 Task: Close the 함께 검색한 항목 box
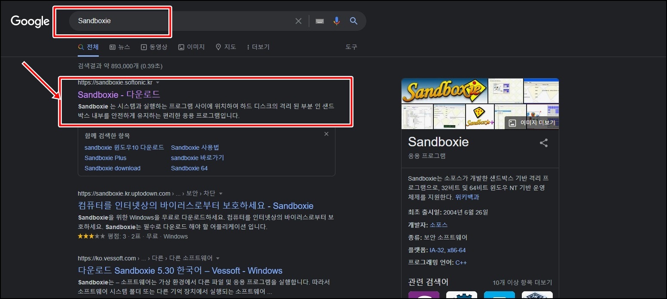pyautogui.click(x=326, y=134)
